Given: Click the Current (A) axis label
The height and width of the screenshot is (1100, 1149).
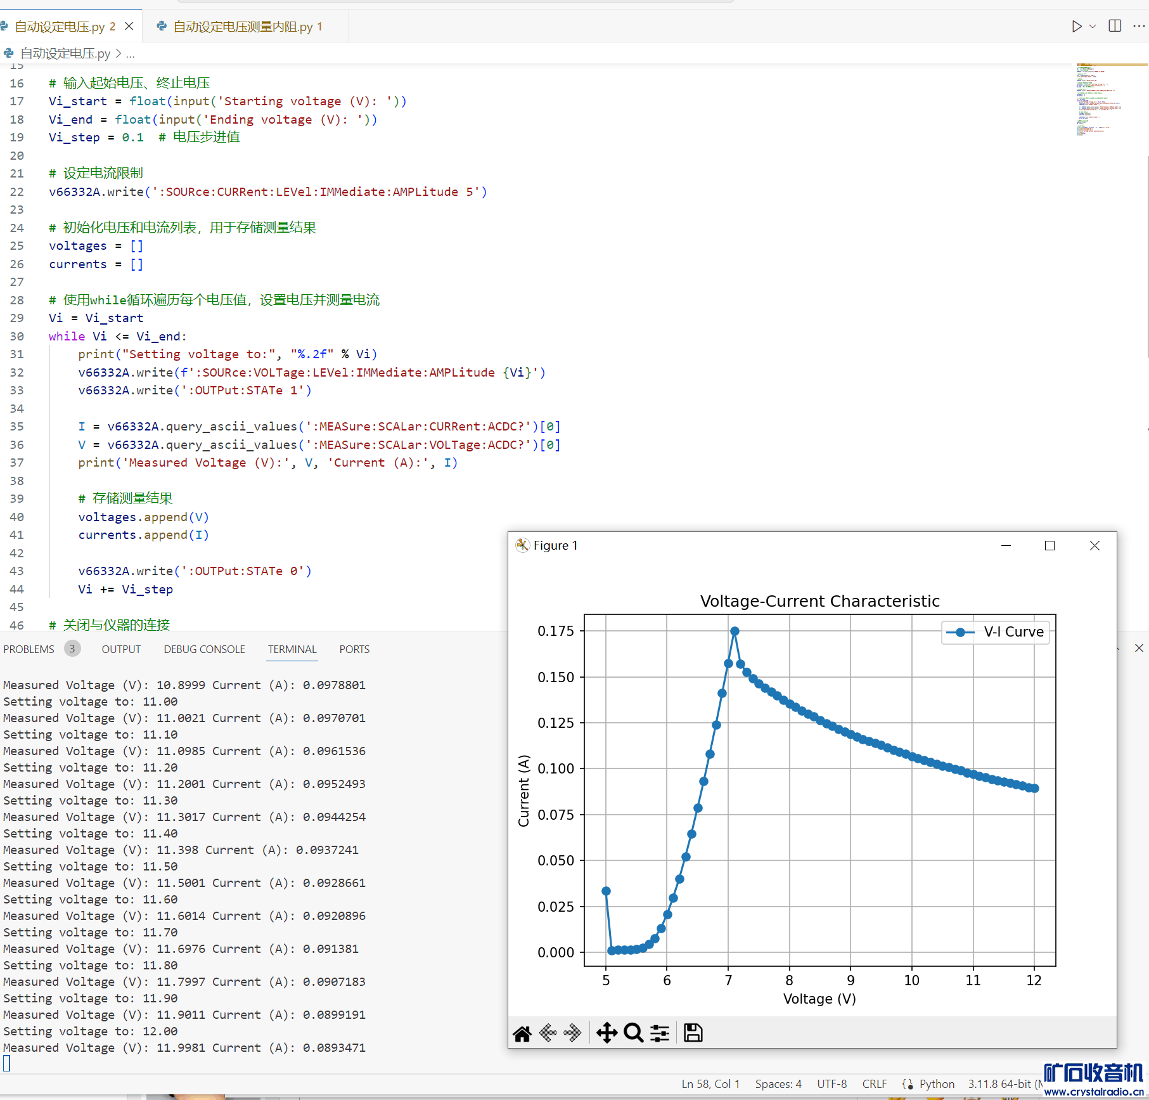Looking at the screenshot, I should 523,791.
